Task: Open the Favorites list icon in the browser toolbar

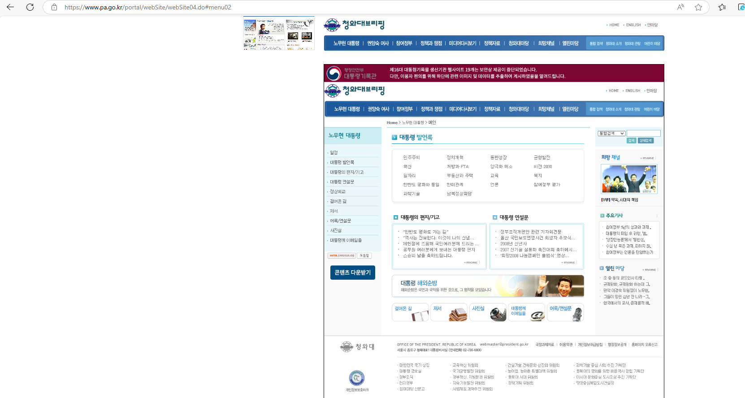Action: [722, 7]
